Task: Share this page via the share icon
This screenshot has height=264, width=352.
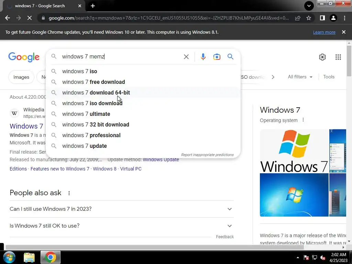Action: coord(298,18)
